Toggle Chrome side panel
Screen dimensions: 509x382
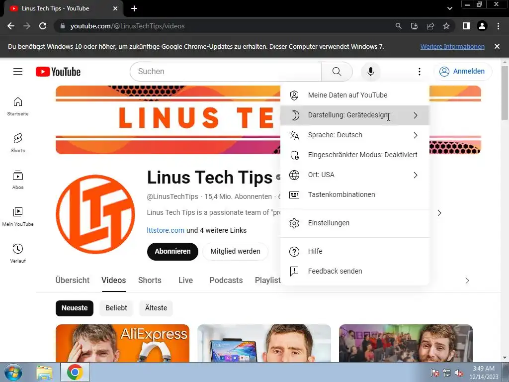[466, 26]
